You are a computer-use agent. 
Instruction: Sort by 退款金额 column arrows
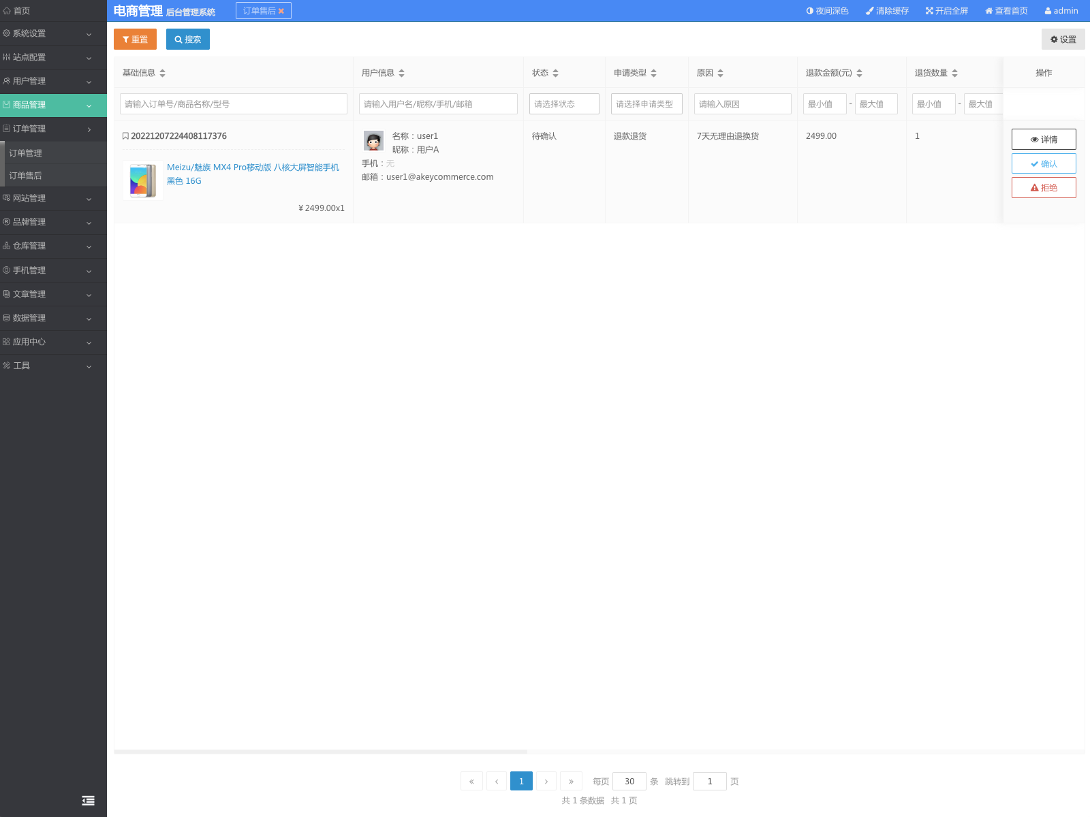[x=859, y=73]
